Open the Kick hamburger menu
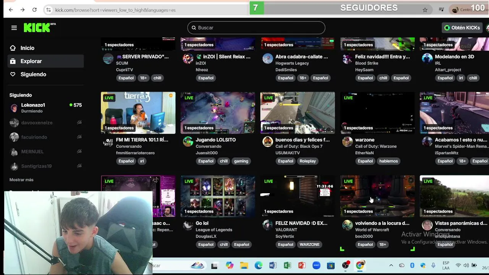The height and width of the screenshot is (275, 489). coord(14,27)
